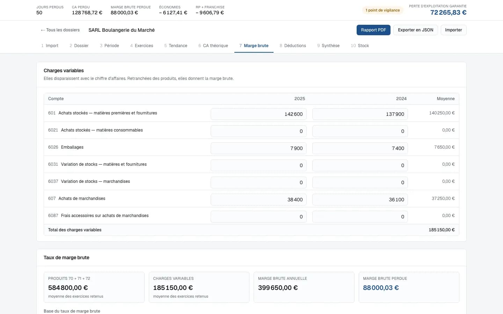Edit 2025 field for matières consommables 6021

(258, 131)
